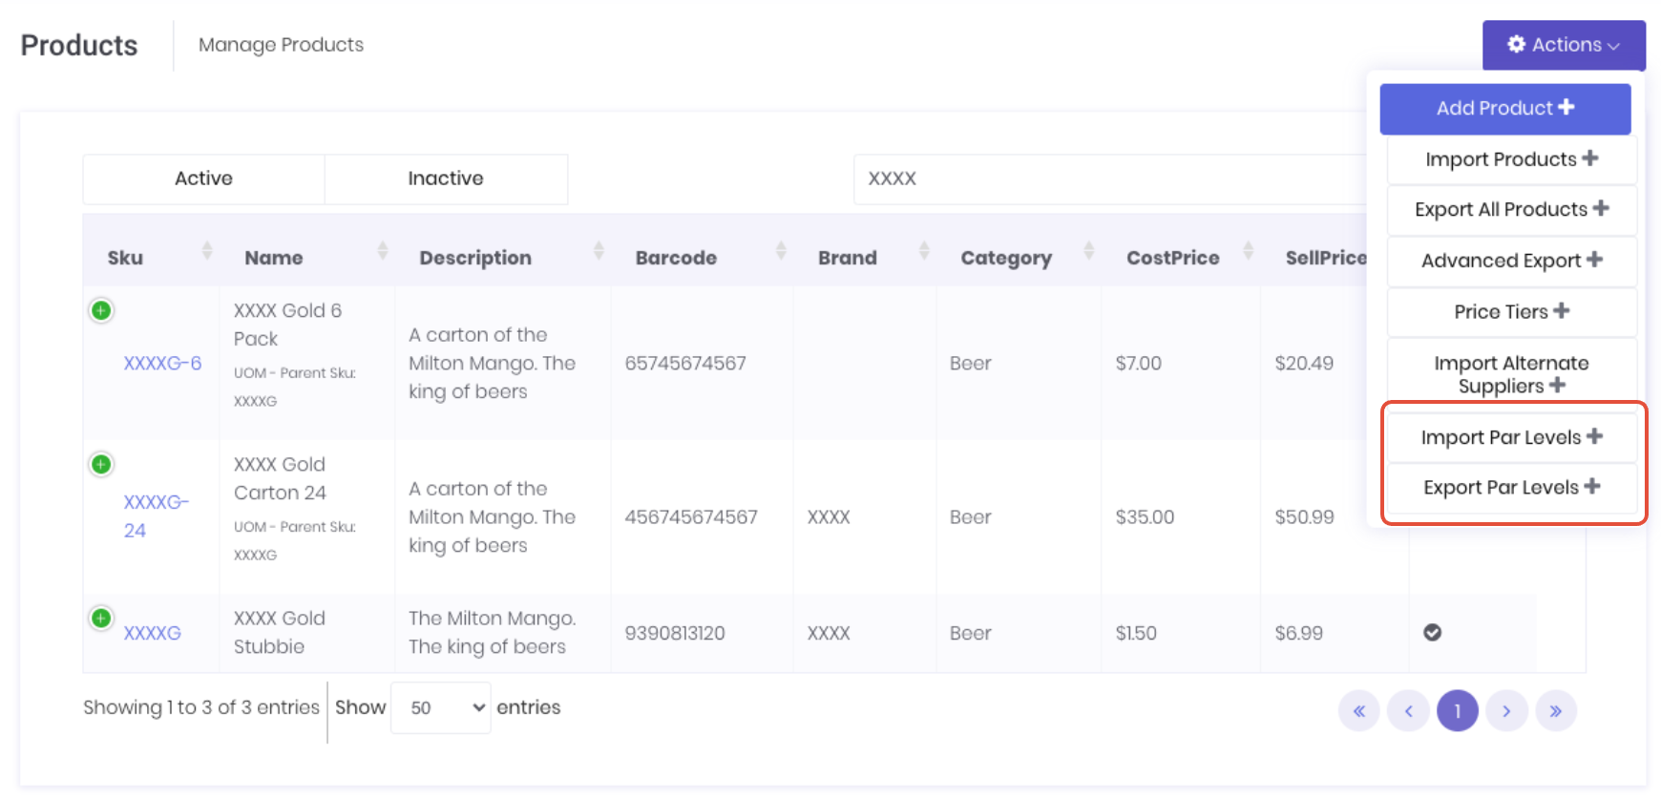Expand row details for XXXX Gold 6 Pack
1661x799 pixels.
pos(101,311)
